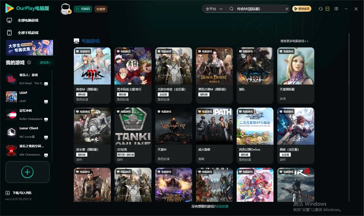Viewport: 364px width, 216px height.
Task: Open Idle Champions in my games list
Action: coord(27,150)
